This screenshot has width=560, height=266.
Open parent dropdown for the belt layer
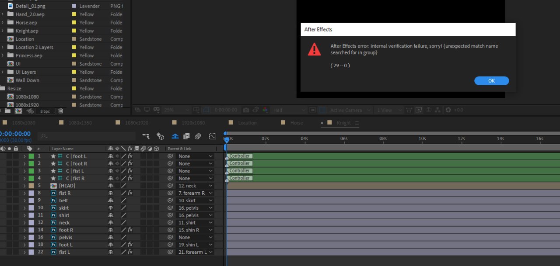tap(195, 200)
